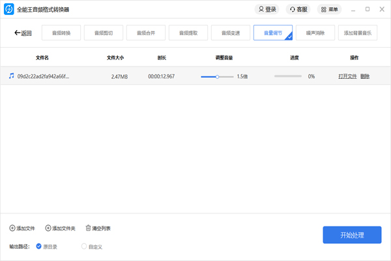Click the volume adjustment slider handle
The height and width of the screenshot is (261, 391).
pyautogui.click(x=217, y=76)
